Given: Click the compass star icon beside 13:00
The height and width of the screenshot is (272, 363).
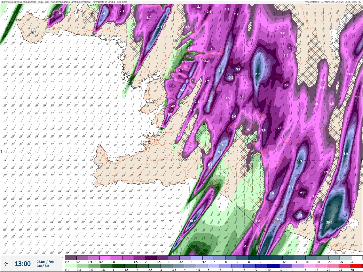Looking at the screenshot, I should tap(5, 264).
